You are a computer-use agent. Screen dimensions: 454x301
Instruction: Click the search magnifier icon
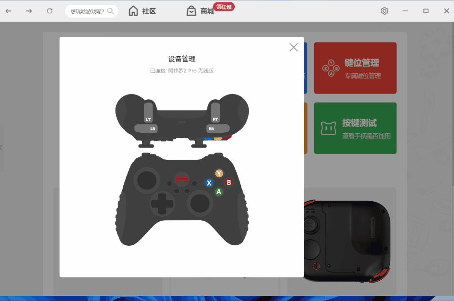pos(111,11)
